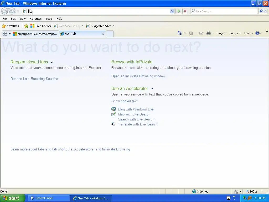Click Search with Live Search link
This screenshot has height=202, width=269.
click(136, 119)
